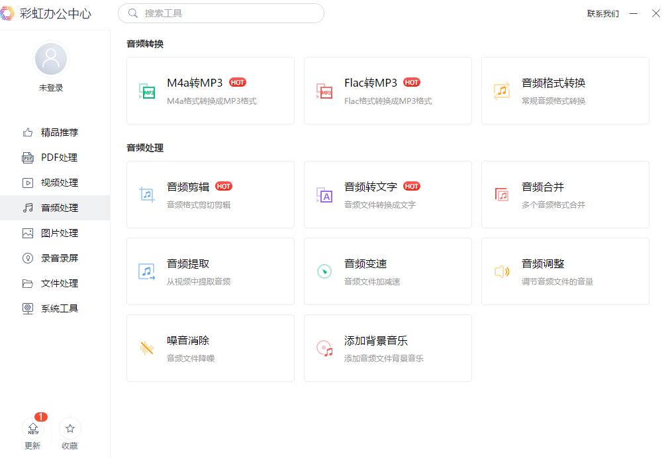668x458 pixels.
Task: Select the 音频调整 volume adjustment tool
Action: click(x=565, y=271)
